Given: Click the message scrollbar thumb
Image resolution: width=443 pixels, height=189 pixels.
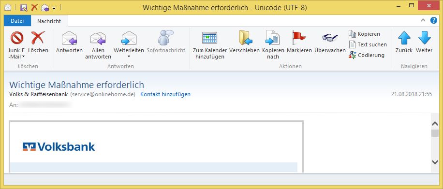Looking at the screenshot, I should click(x=435, y=133).
